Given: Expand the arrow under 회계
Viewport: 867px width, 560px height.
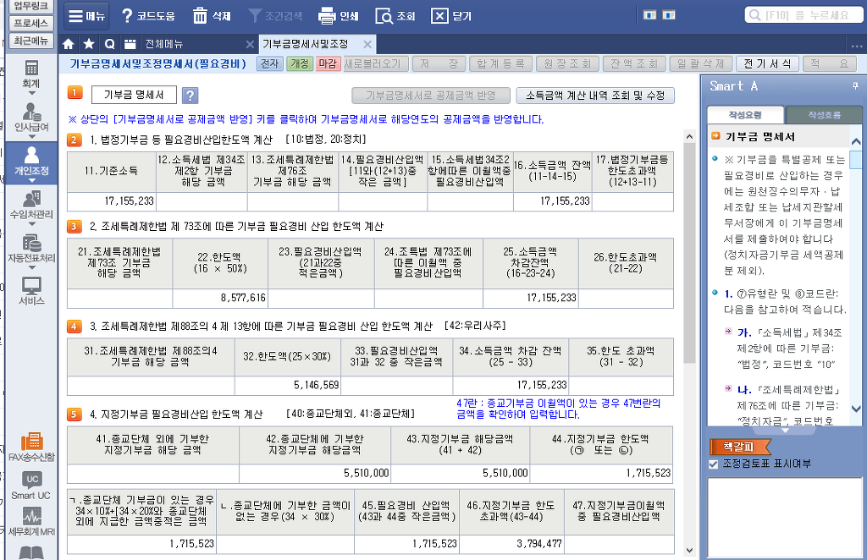Looking at the screenshot, I should 31,93.
